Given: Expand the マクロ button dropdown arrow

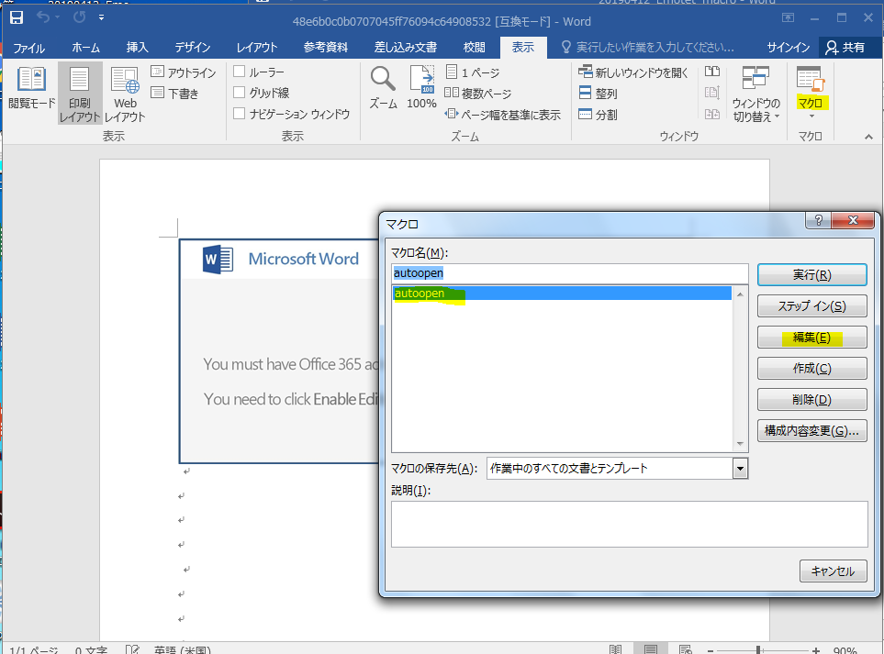Looking at the screenshot, I should [x=811, y=116].
